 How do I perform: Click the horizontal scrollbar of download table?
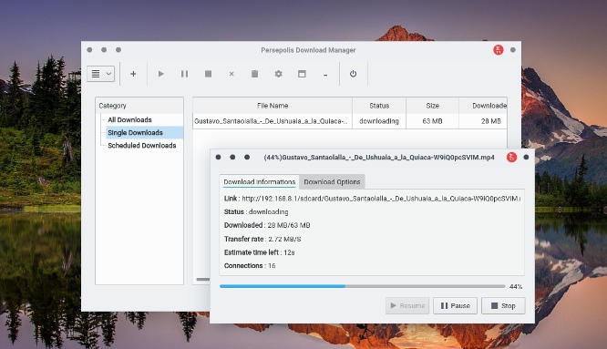(x=202, y=279)
